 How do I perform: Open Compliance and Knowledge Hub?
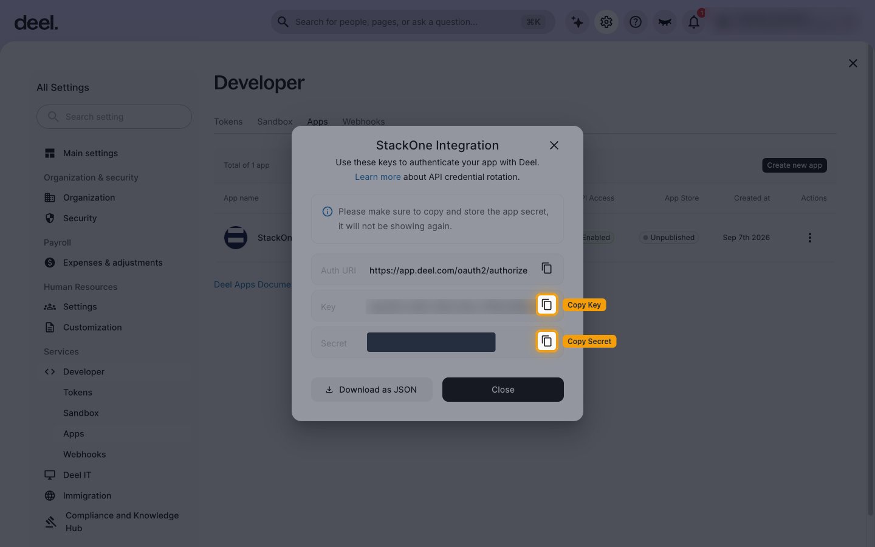pos(122,521)
